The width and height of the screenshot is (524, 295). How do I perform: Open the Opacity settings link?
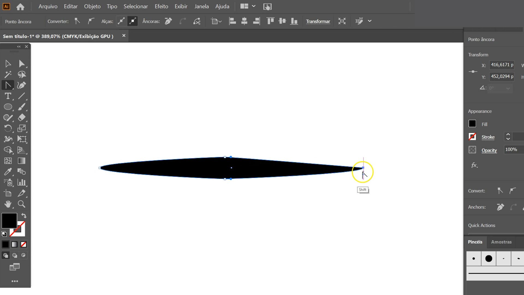tap(489, 150)
